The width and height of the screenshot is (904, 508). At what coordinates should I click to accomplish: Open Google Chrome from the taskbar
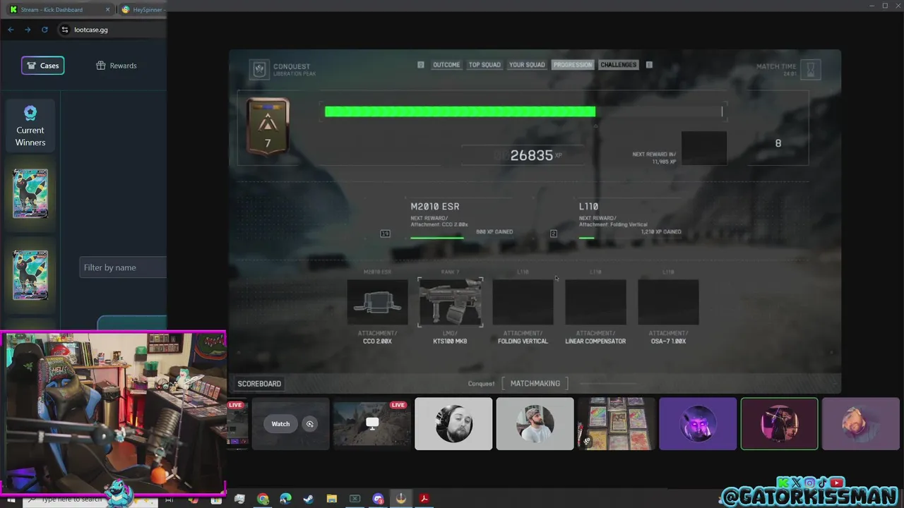coord(263,499)
